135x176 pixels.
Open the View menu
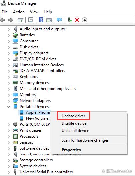click(x=34, y=12)
